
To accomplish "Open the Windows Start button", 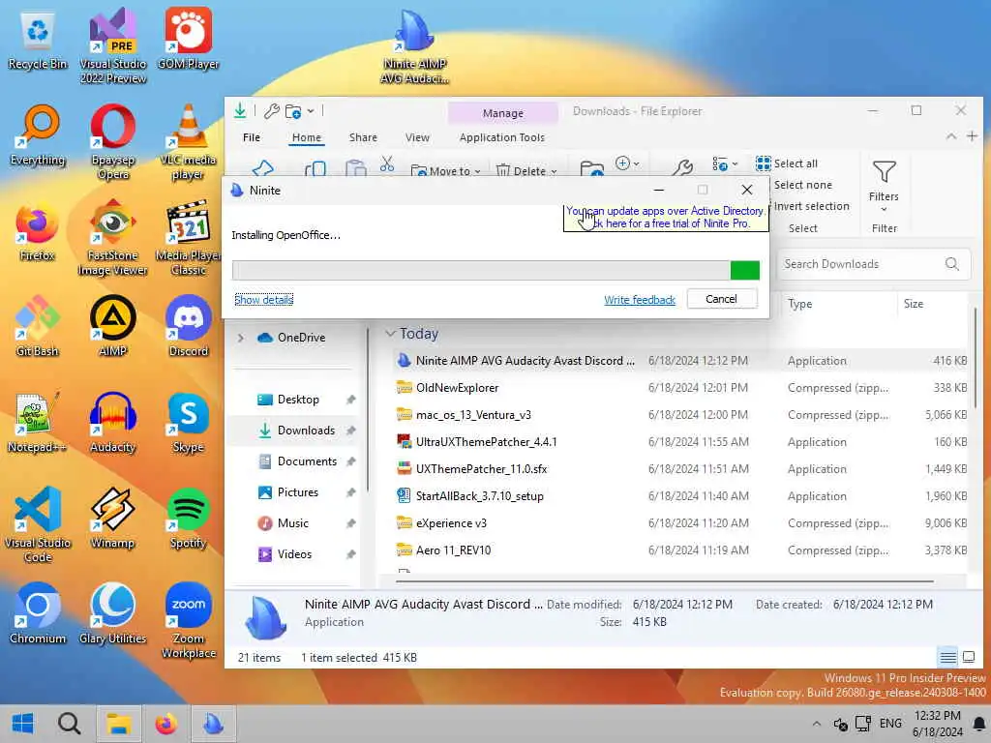I will pyautogui.click(x=23, y=724).
